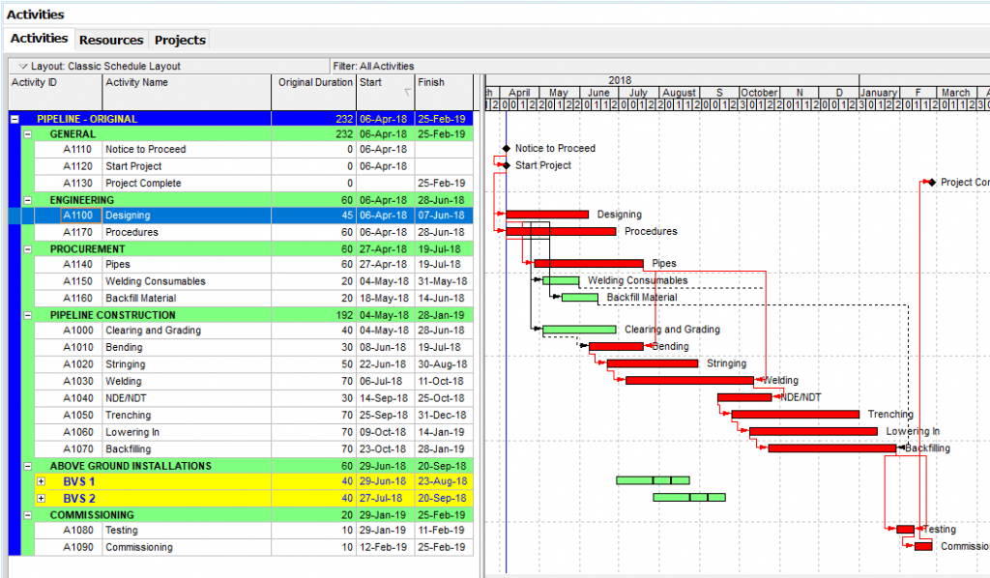The width and height of the screenshot is (990, 578).
Task: Click the Original Duration column header
Action: [x=314, y=84]
